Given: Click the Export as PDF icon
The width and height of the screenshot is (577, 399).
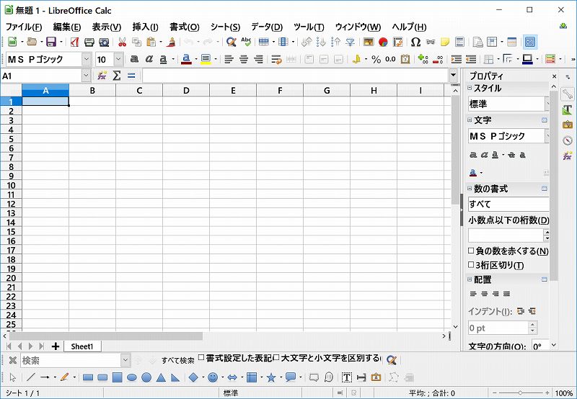Looking at the screenshot, I should click(x=74, y=42).
